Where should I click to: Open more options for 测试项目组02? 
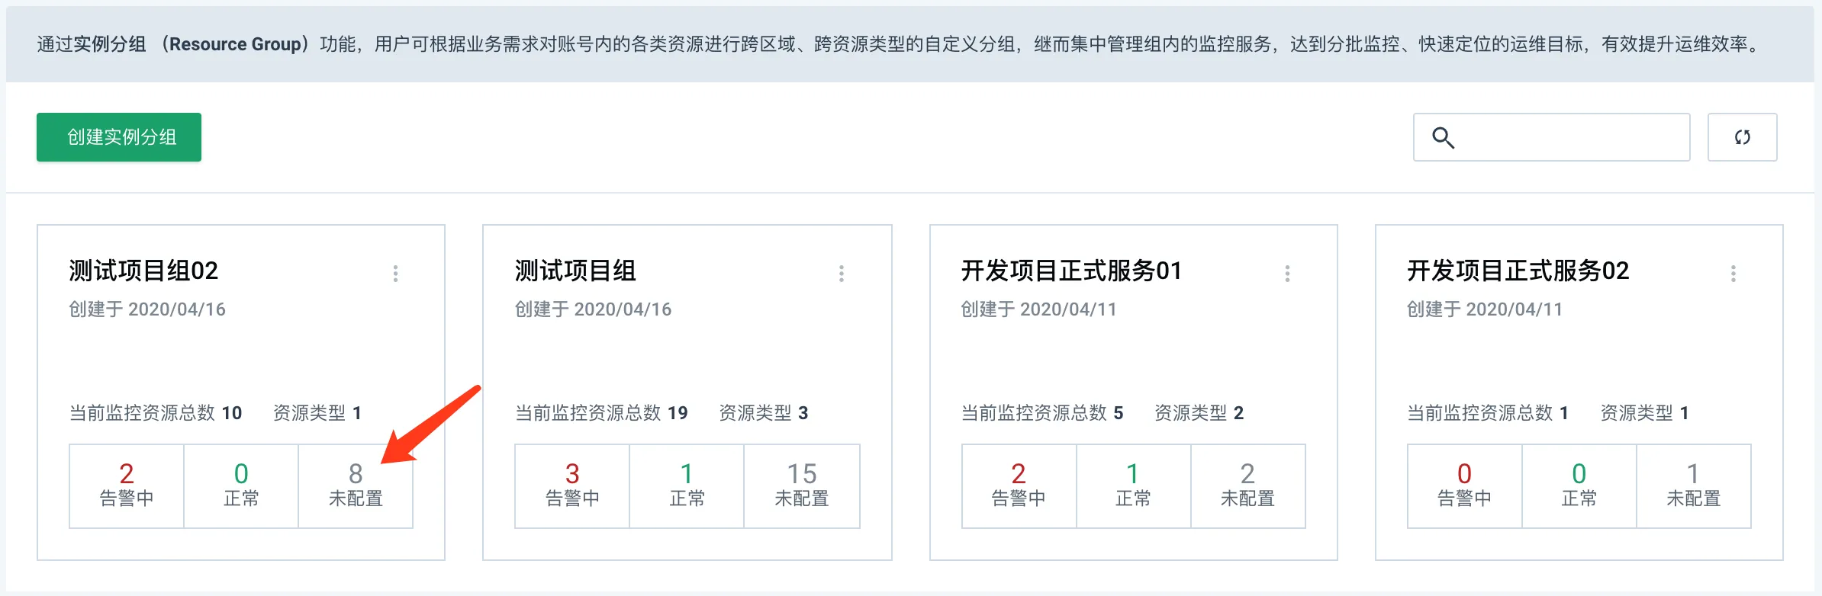(395, 274)
